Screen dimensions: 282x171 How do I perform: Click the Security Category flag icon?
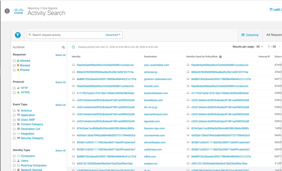point(18,138)
